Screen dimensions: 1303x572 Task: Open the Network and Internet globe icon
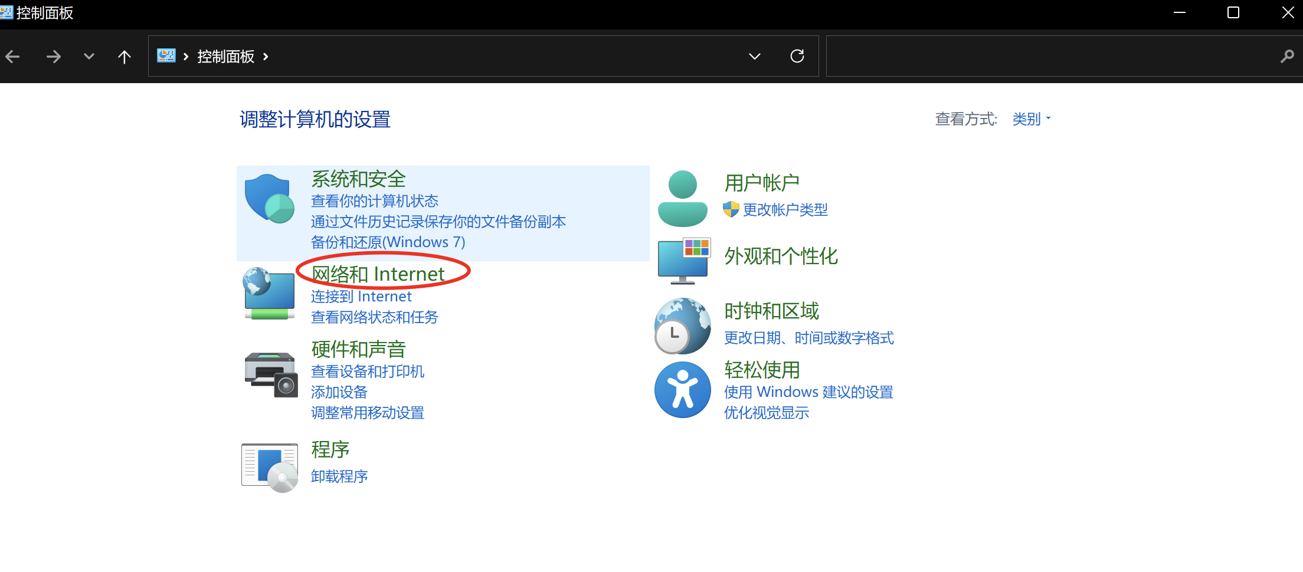tap(269, 294)
